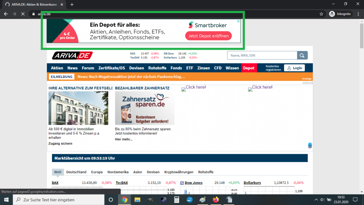Screen dimensions: 364x205
Task: Open Chrome from the taskbar
Action: [124, 200]
